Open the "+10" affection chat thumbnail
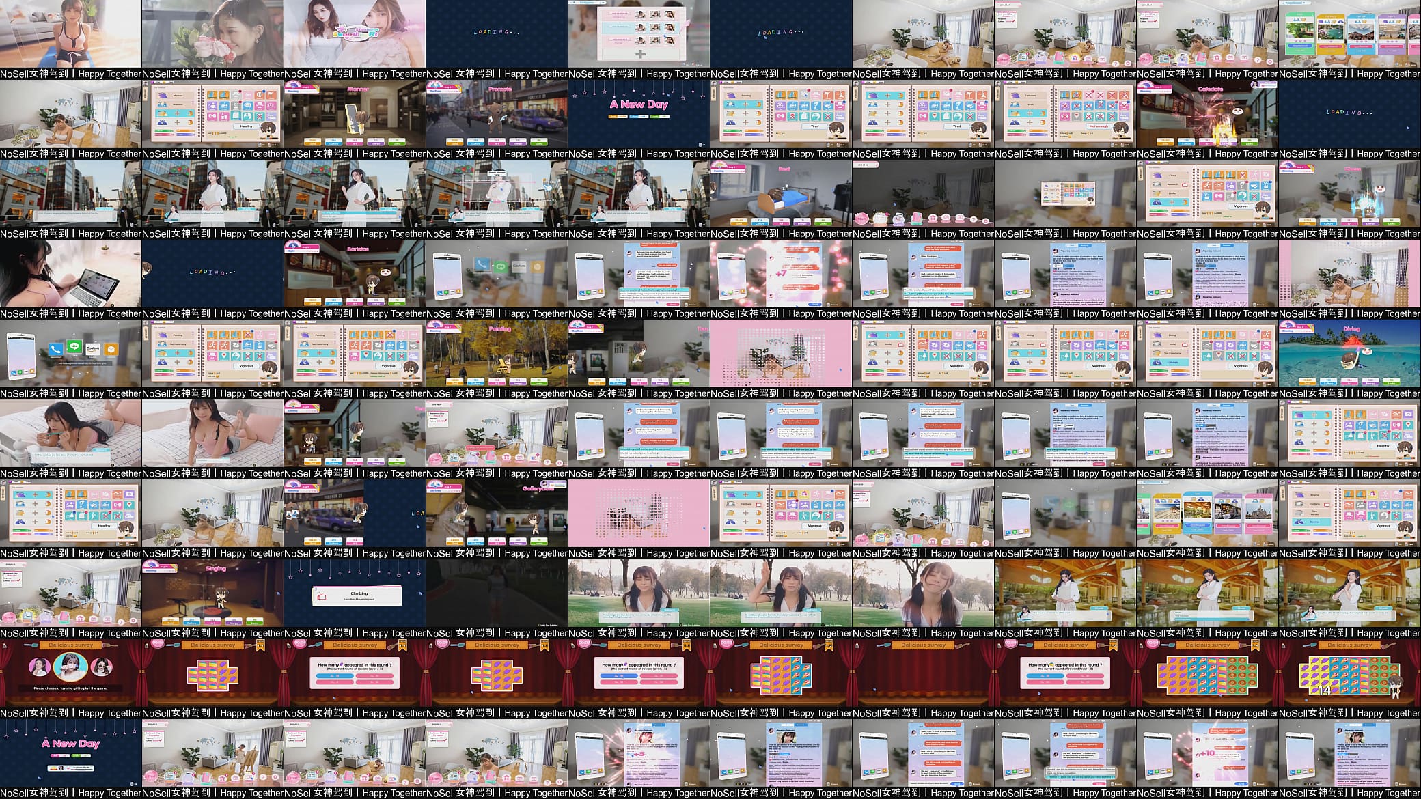1421x799 pixels. click(x=1207, y=753)
